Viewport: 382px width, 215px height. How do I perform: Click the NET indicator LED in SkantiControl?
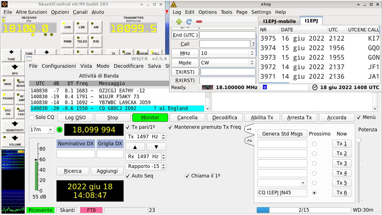tap(3, 20)
